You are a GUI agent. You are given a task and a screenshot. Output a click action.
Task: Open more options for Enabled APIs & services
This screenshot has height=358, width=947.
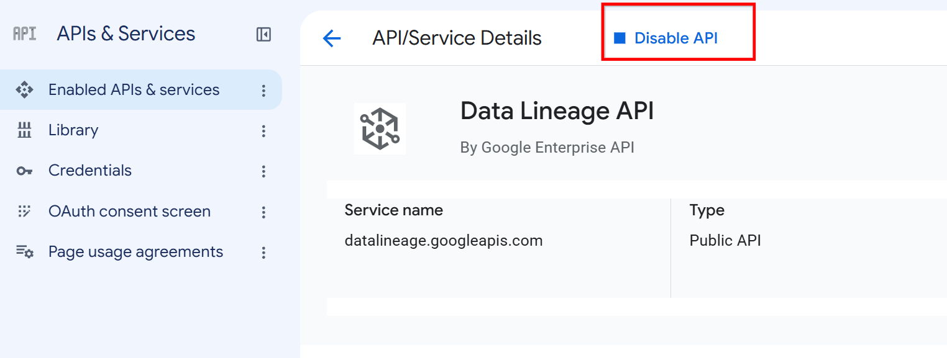(x=263, y=91)
